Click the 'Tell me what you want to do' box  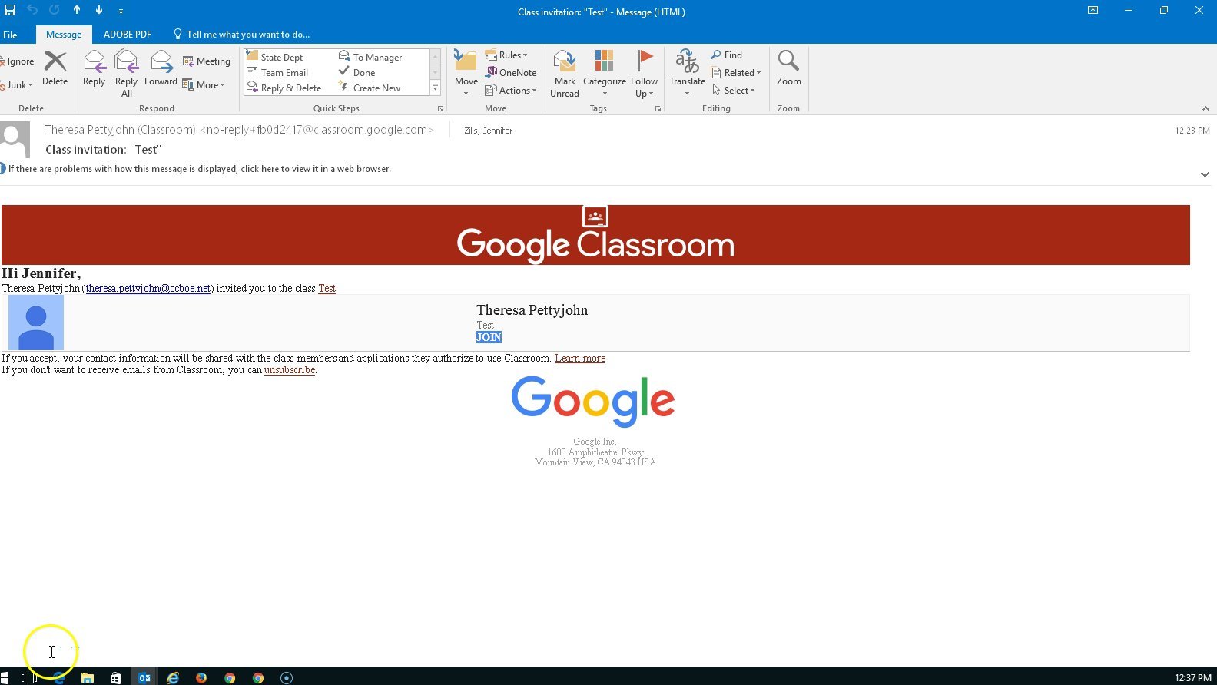(x=241, y=35)
